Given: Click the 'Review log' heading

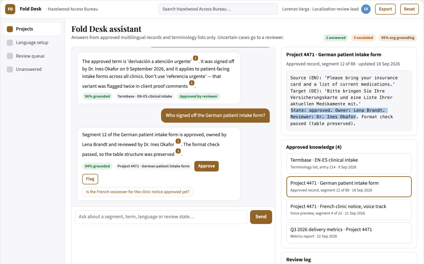Looking at the screenshot, I should pos(298,260).
